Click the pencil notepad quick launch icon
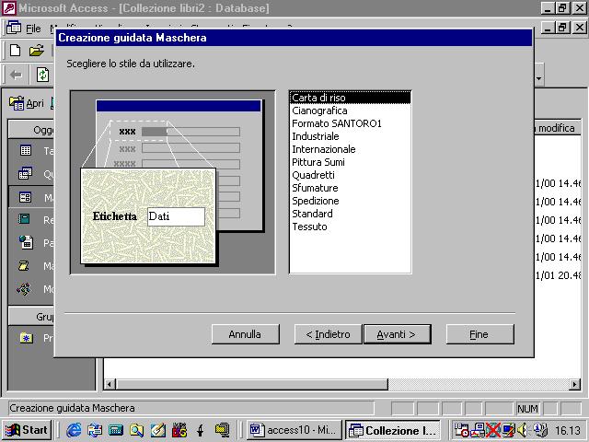The width and height of the screenshot is (589, 442). tap(157, 430)
